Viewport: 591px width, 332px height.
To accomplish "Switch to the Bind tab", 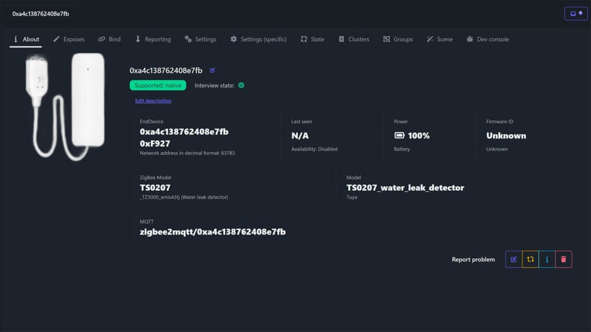I will click(x=110, y=39).
